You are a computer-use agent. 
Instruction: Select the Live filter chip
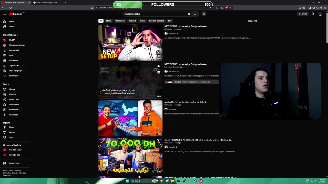point(170,21)
